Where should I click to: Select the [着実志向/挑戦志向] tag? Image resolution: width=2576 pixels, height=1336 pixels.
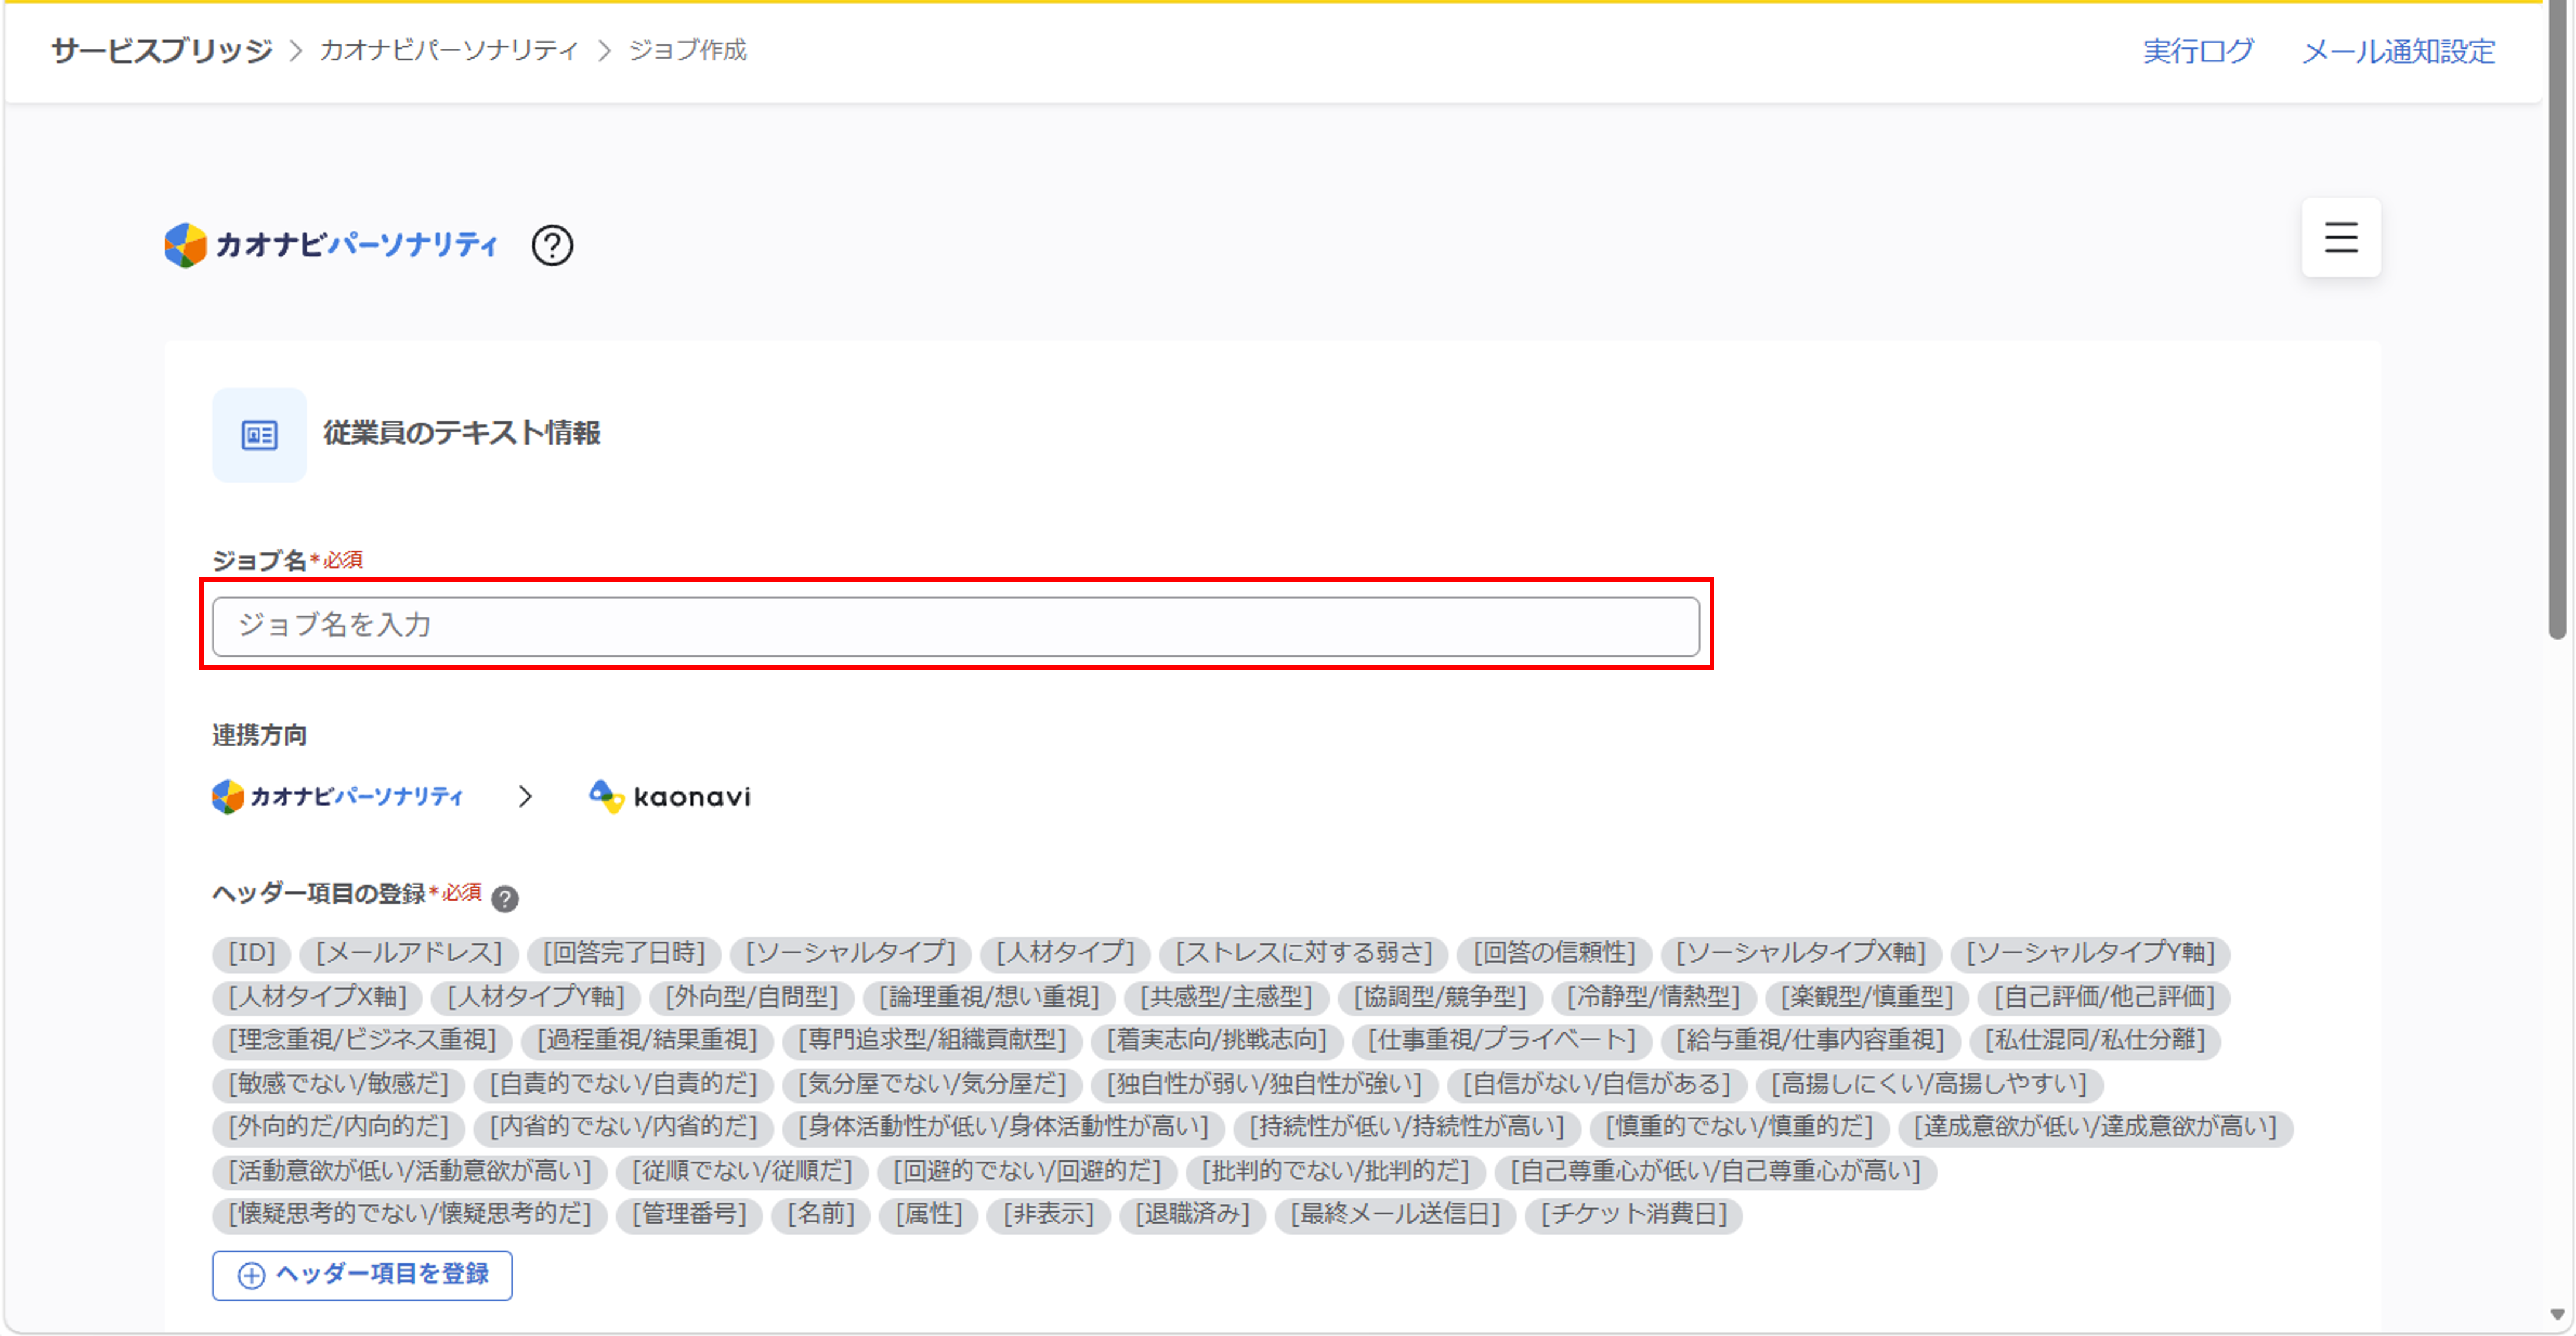[x=1217, y=1040]
